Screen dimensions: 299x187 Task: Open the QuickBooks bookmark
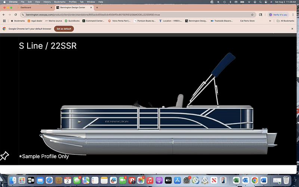[72, 21]
